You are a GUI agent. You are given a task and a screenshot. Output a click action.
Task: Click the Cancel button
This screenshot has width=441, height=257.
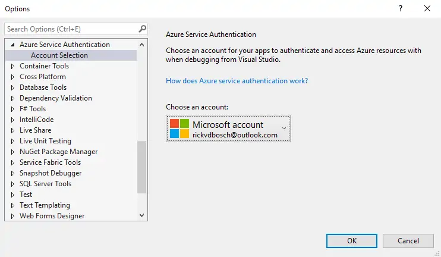(x=408, y=241)
